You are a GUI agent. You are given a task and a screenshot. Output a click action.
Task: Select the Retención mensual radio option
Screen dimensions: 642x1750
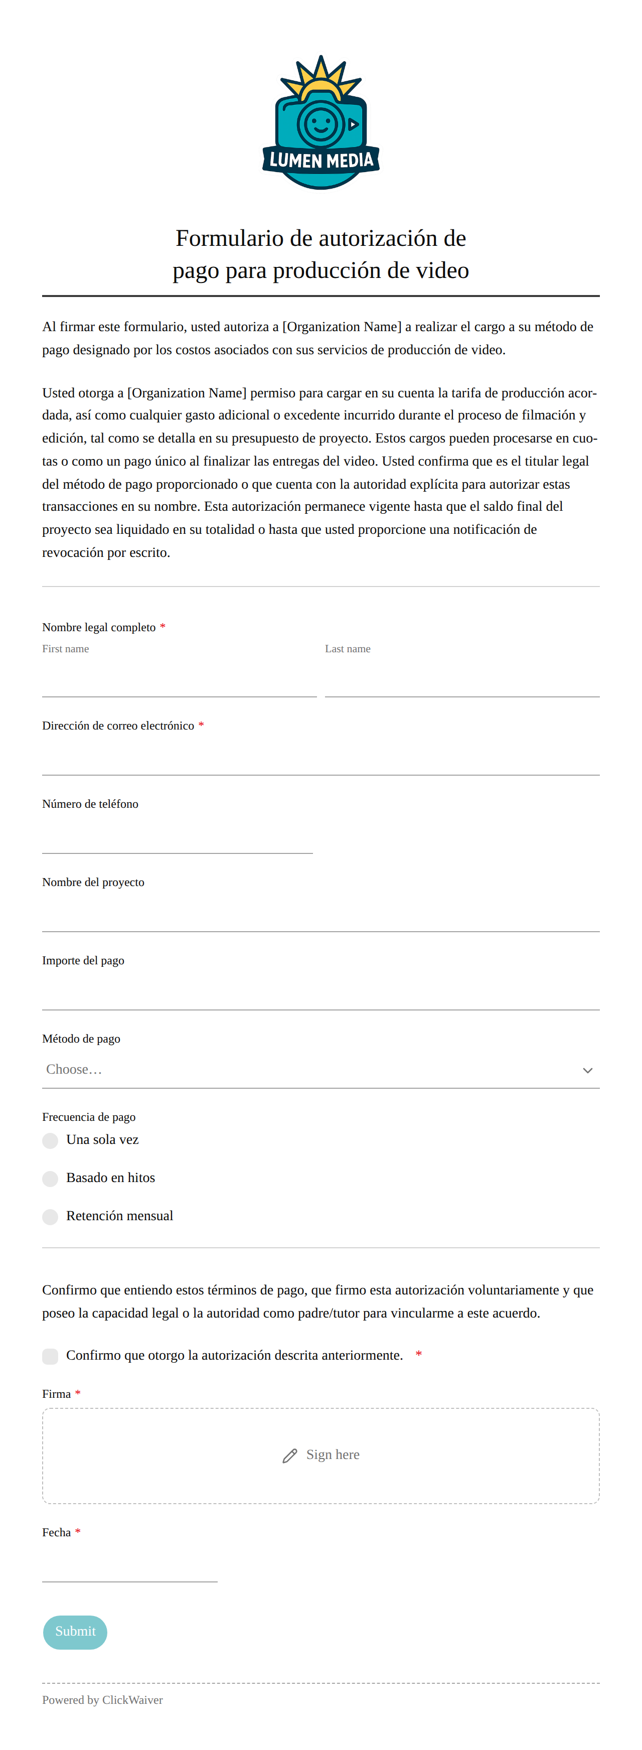point(50,1217)
